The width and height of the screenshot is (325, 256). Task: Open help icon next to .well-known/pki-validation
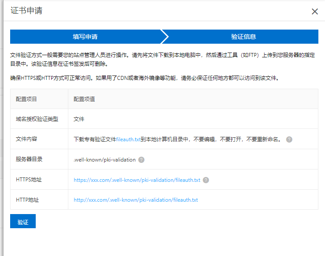142,160
